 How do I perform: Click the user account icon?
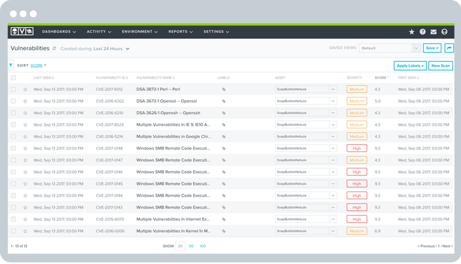coord(445,32)
